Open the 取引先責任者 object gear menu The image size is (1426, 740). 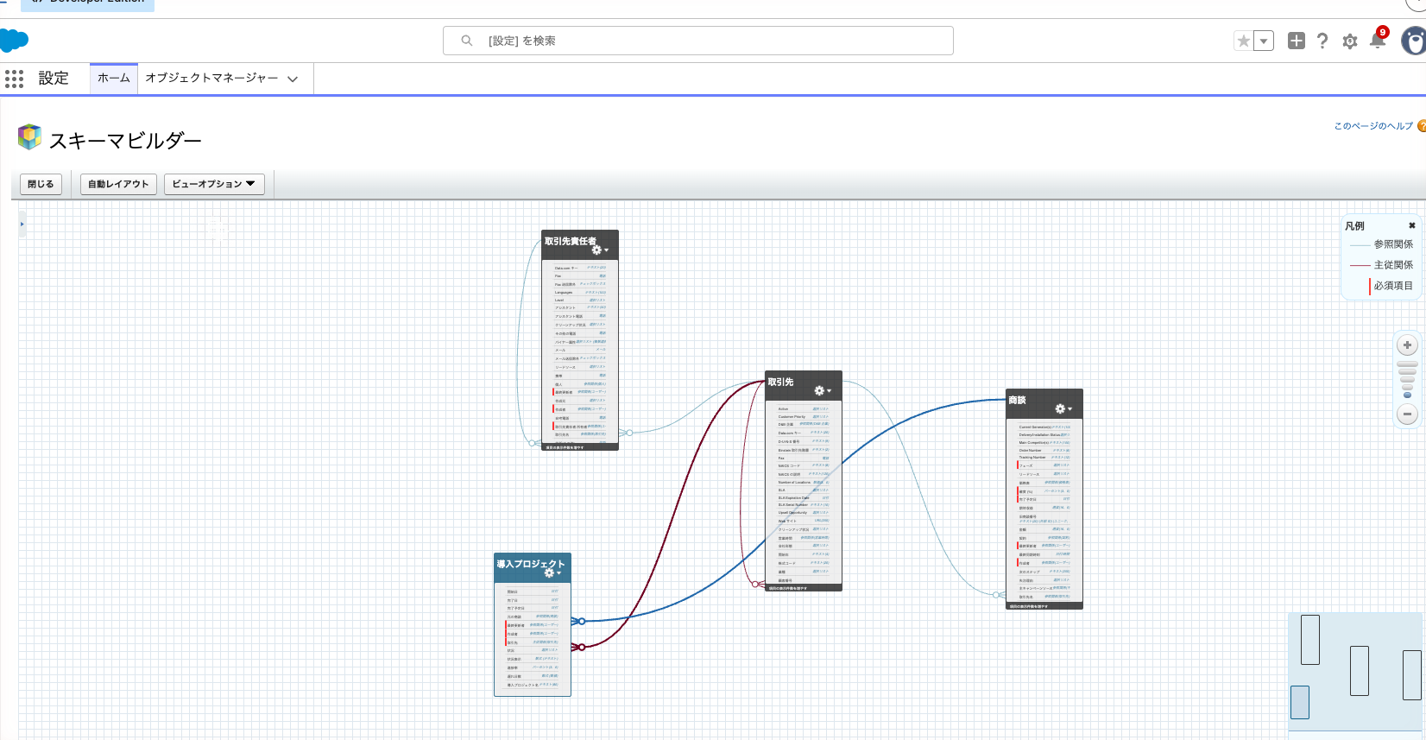pyautogui.click(x=599, y=250)
